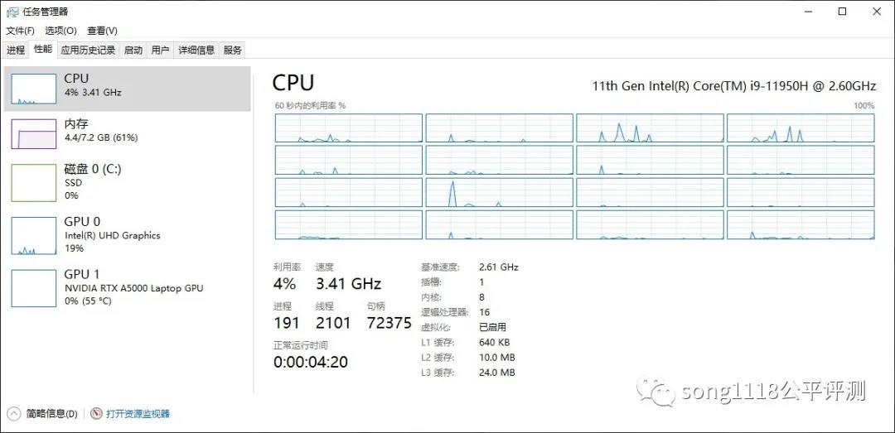Open the 文件(F) menu
895x433 pixels.
(20, 31)
